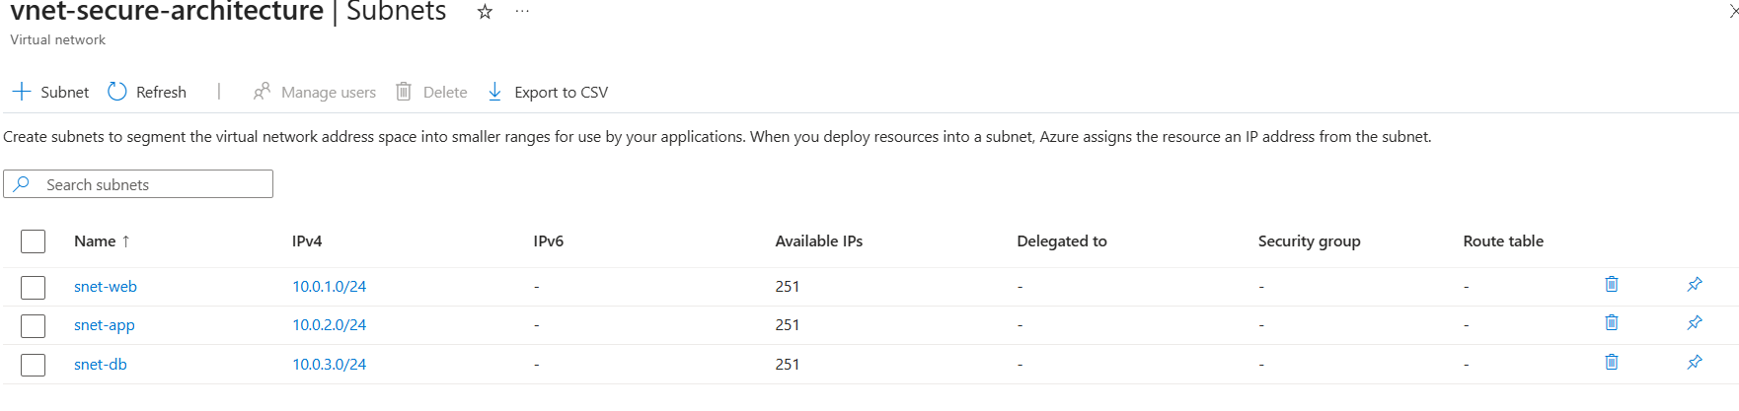The image size is (1739, 411).
Task: Select the snet-db row checkbox
Action: 34,365
